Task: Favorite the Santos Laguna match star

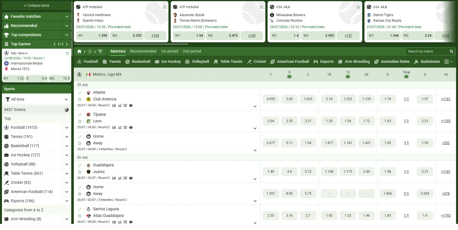Action: [79, 216]
